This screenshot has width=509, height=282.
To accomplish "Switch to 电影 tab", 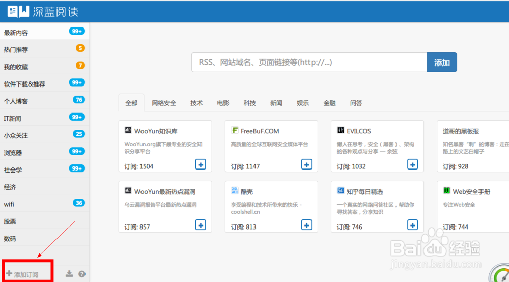I will (x=223, y=103).
